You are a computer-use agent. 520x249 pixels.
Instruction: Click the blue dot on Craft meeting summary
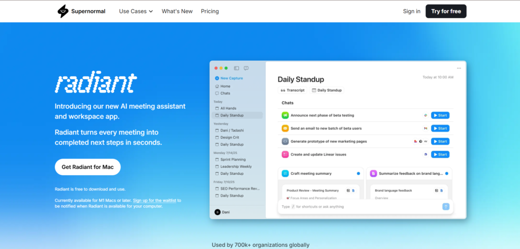358,173
